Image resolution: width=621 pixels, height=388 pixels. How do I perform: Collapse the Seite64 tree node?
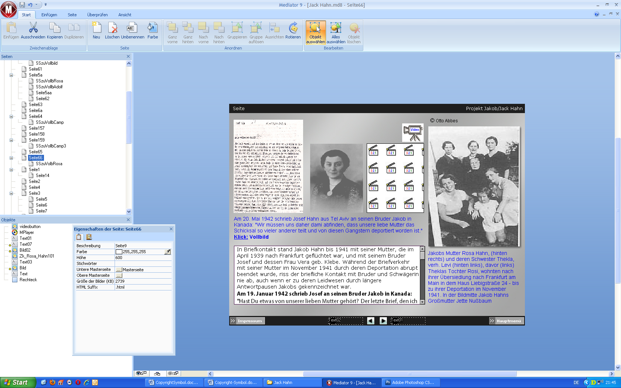pyautogui.click(x=11, y=116)
